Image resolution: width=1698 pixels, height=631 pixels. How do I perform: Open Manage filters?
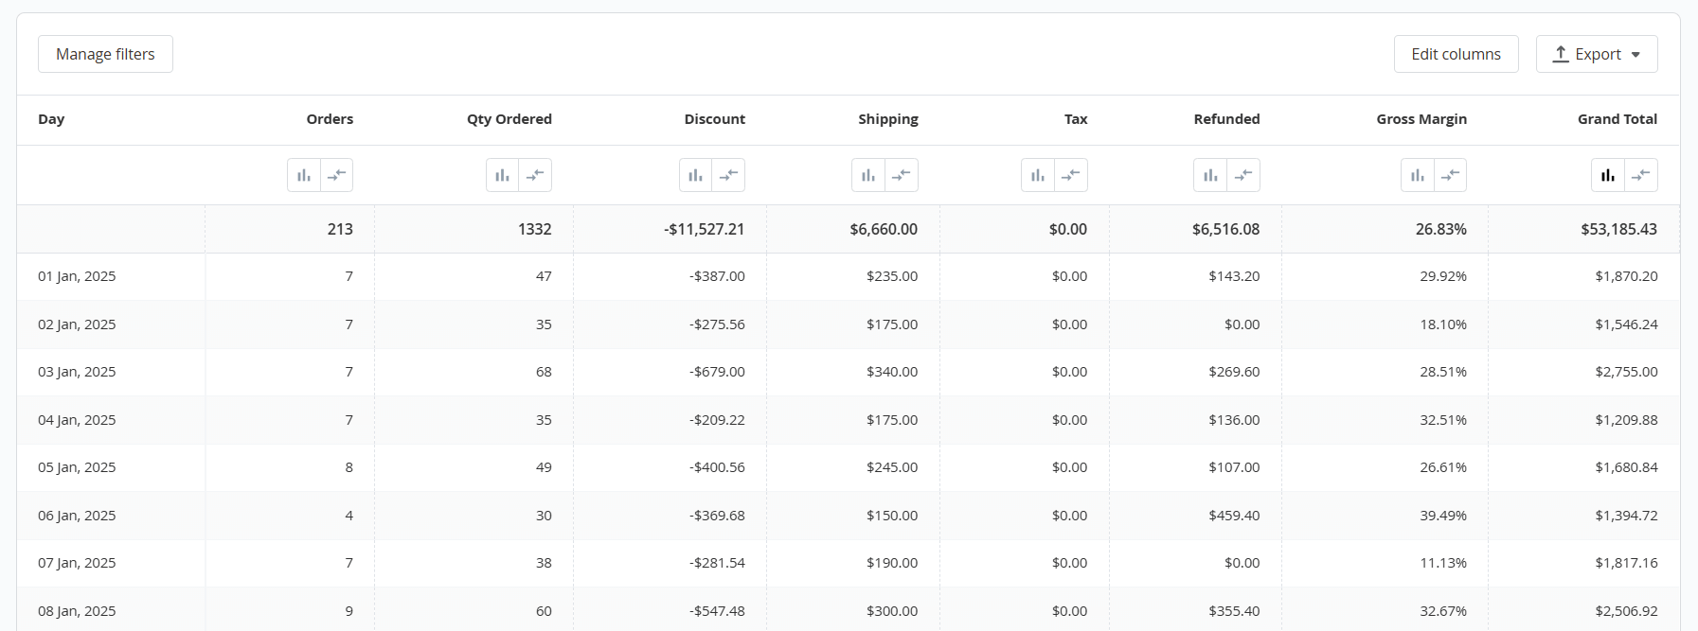pos(105,54)
